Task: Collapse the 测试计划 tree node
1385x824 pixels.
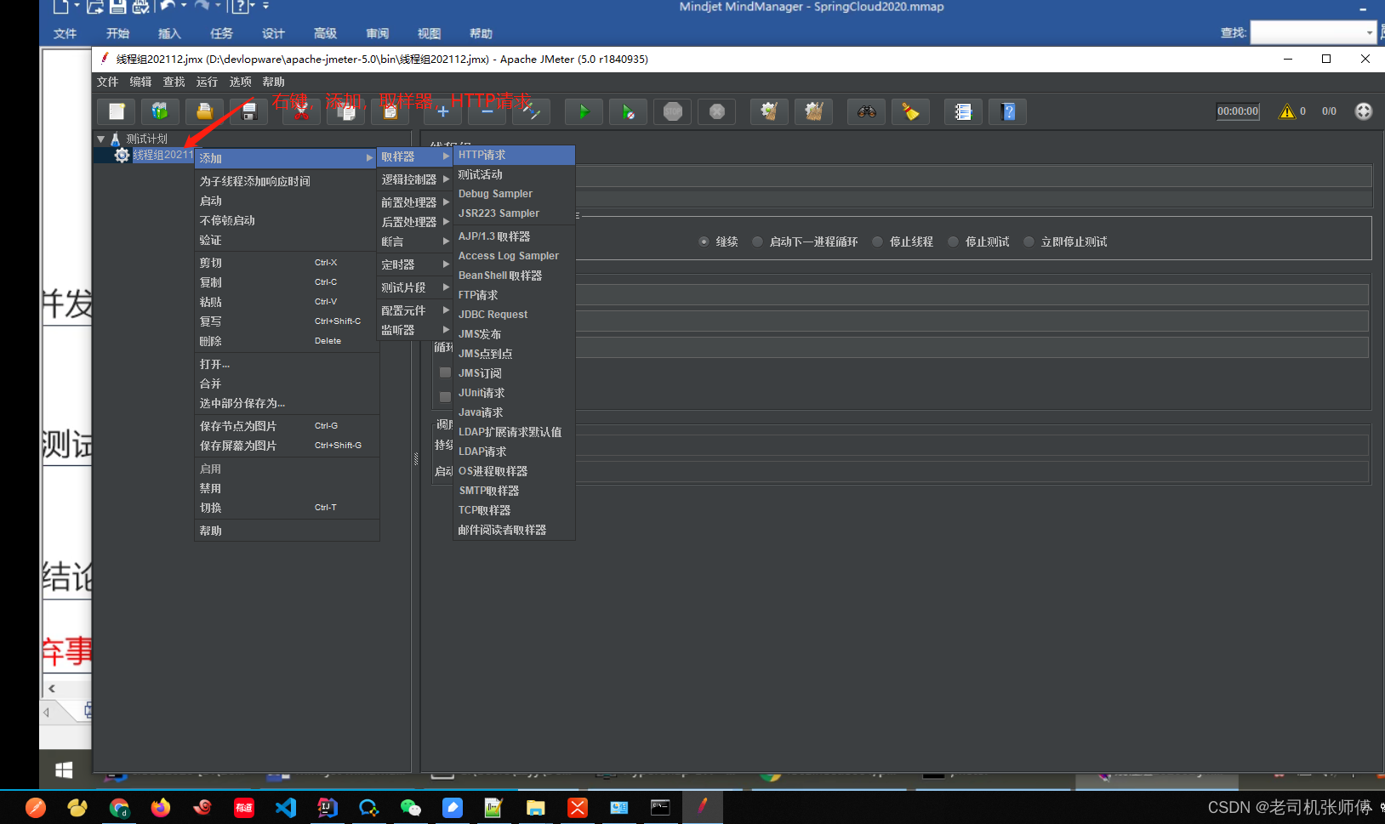Action: click(x=101, y=139)
